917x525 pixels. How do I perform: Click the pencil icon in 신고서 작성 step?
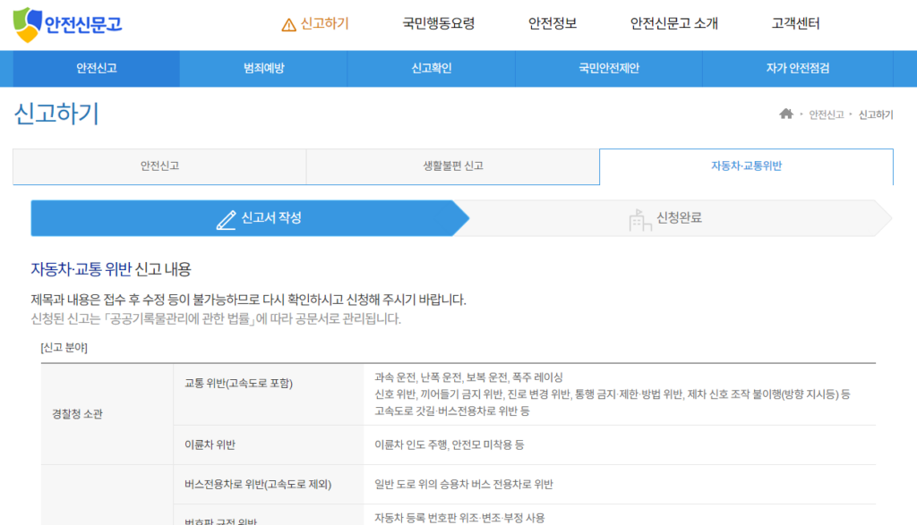227,220
